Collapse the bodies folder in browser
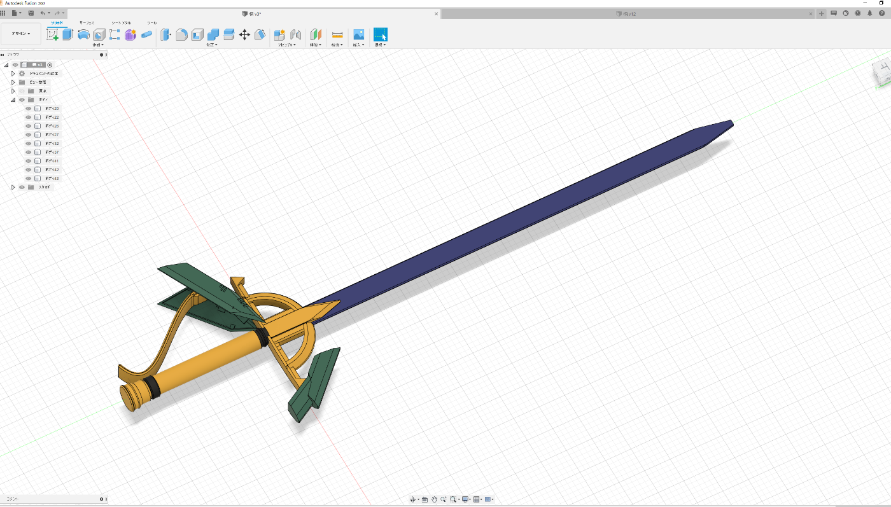The height and width of the screenshot is (507, 891). click(13, 100)
